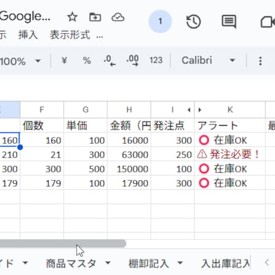
Task: Open more number formats 123
Action: 156,61
